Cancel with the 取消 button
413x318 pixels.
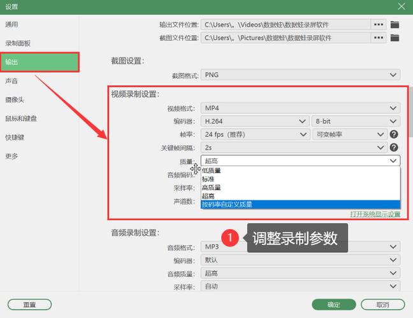coord(382,305)
